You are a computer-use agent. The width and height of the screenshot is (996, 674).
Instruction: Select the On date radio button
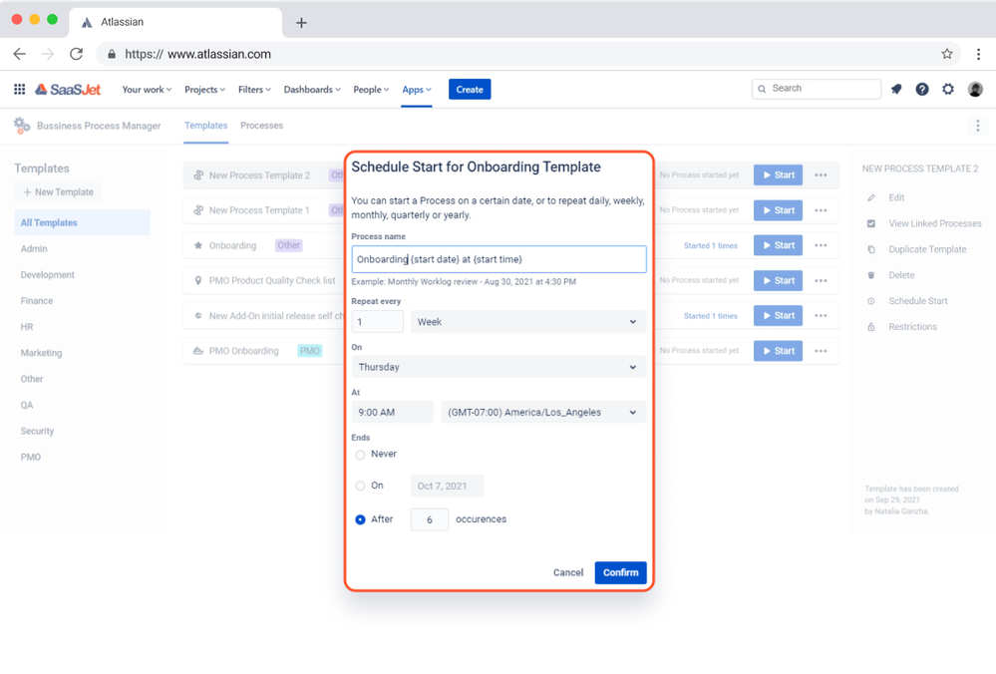click(x=360, y=486)
